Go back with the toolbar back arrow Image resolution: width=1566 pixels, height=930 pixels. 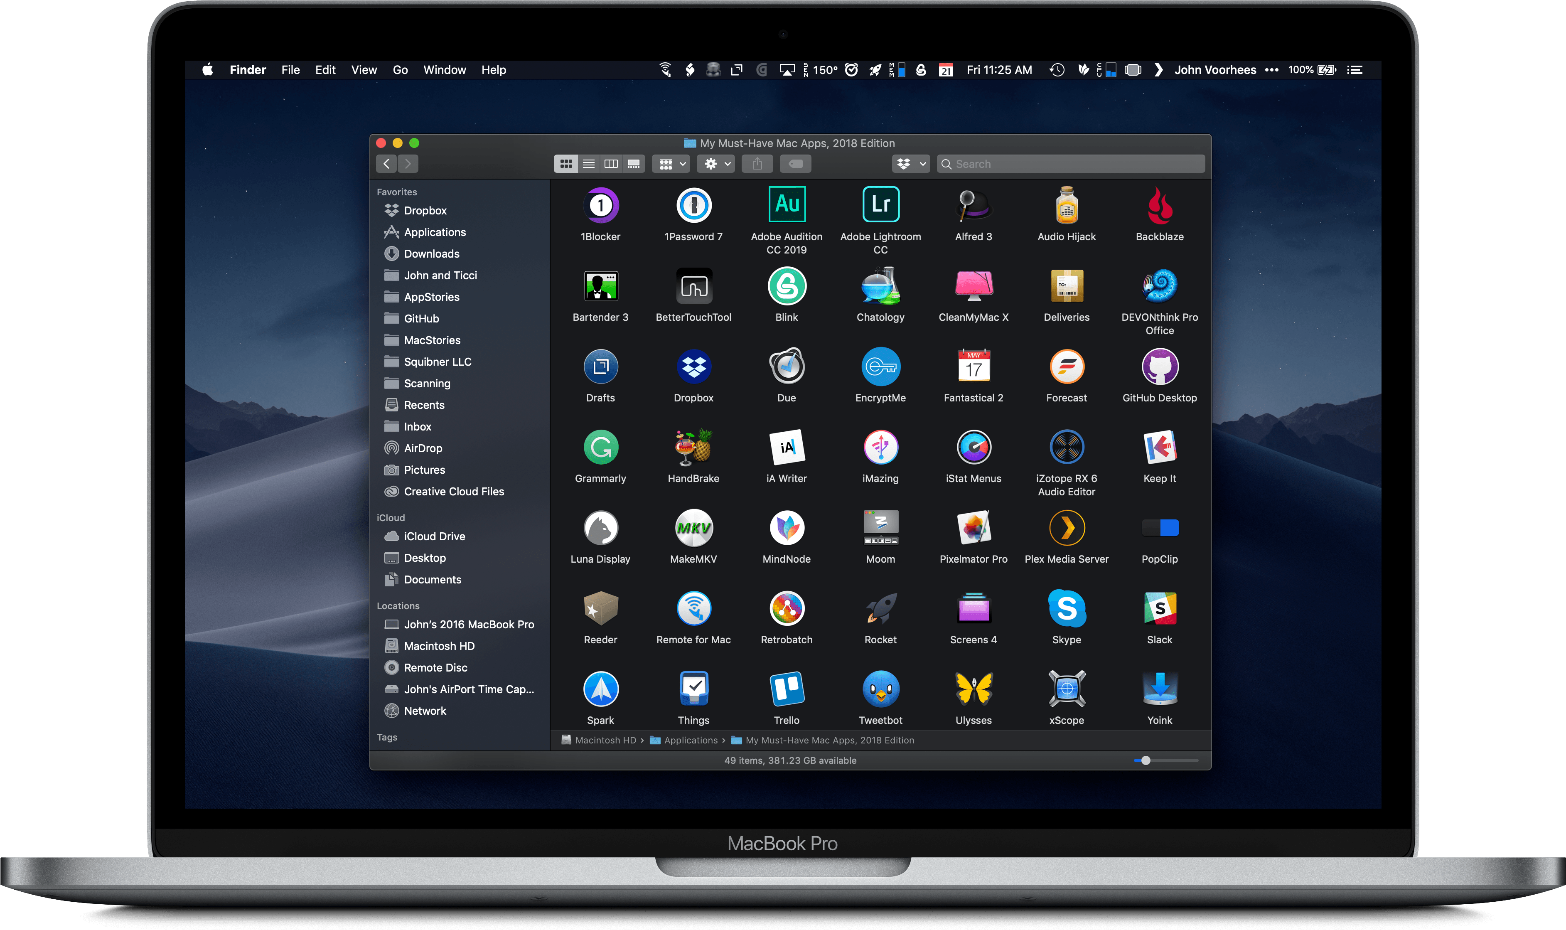point(386,164)
